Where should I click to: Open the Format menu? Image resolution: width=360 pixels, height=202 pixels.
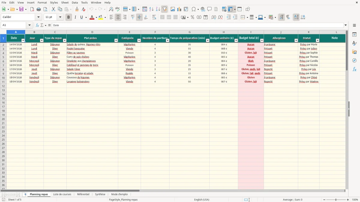(42, 2)
